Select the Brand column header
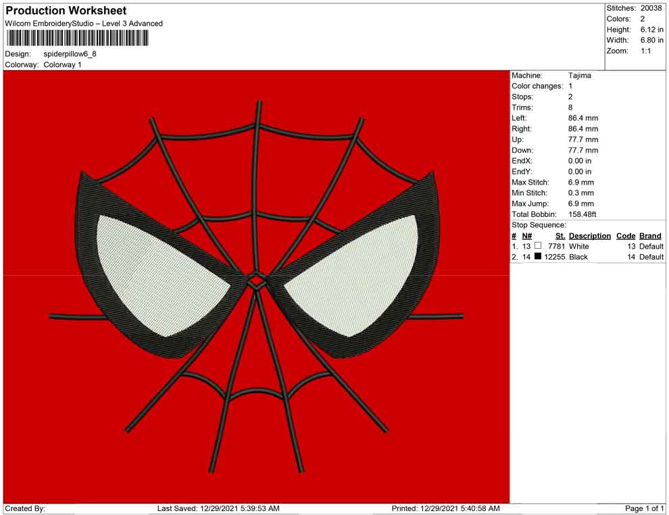 tap(650, 236)
